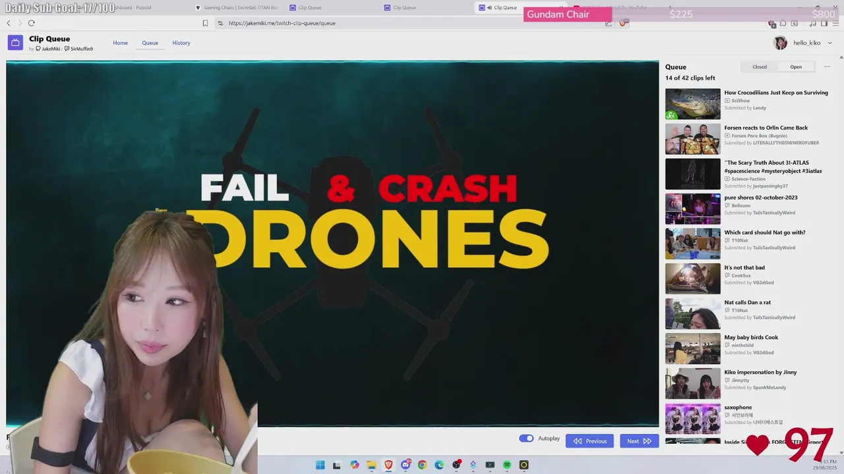Click the title 'pure shores 02-october-2023'
The image size is (844, 474).
[x=761, y=197]
